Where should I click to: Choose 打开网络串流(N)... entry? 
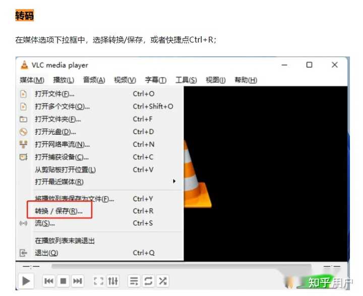tap(101, 145)
